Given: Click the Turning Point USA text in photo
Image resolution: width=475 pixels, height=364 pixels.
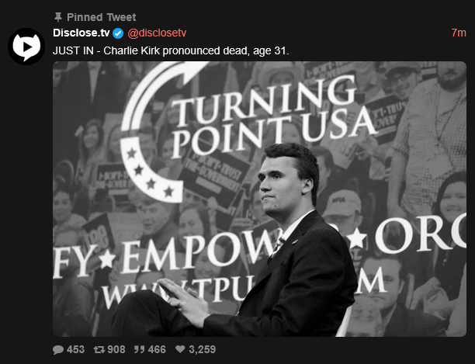Looking at the screenshot, I should pyautogui.click(x=272, y=120).
